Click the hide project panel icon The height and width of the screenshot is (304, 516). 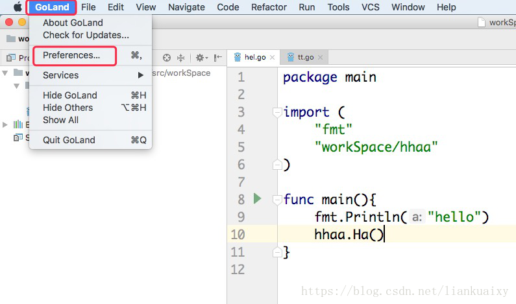(x=217, y=58)
